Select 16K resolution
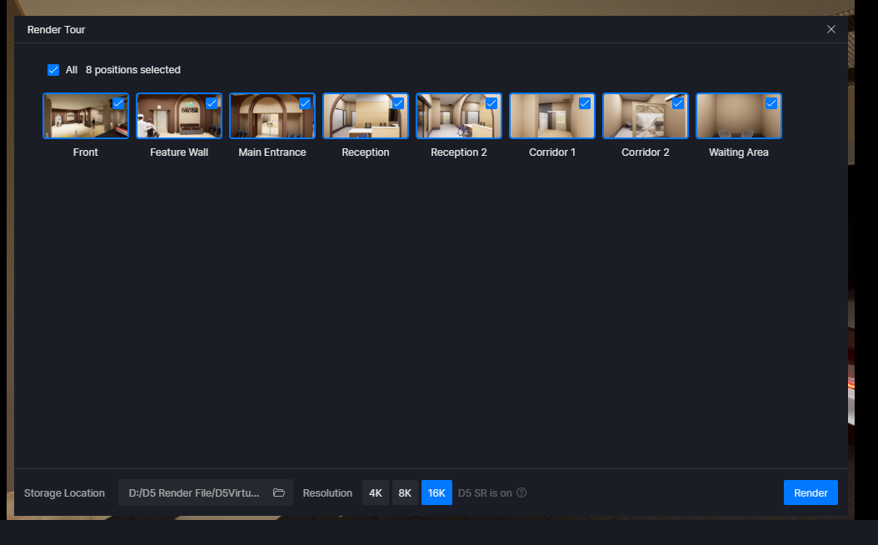 (437, 492)
